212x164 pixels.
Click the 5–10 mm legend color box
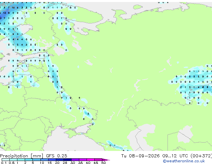coord(36,160)
